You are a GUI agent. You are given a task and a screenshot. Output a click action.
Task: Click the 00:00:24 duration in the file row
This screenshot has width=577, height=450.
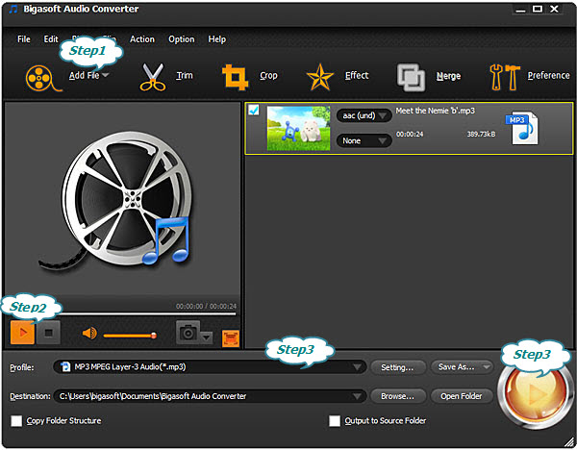(x=410, y=135)
